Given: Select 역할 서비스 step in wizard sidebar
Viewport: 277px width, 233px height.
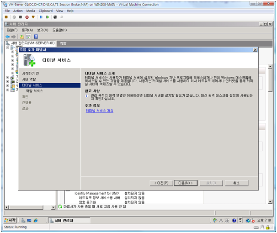Looking at the screenshot, I should tap(34, 91).
